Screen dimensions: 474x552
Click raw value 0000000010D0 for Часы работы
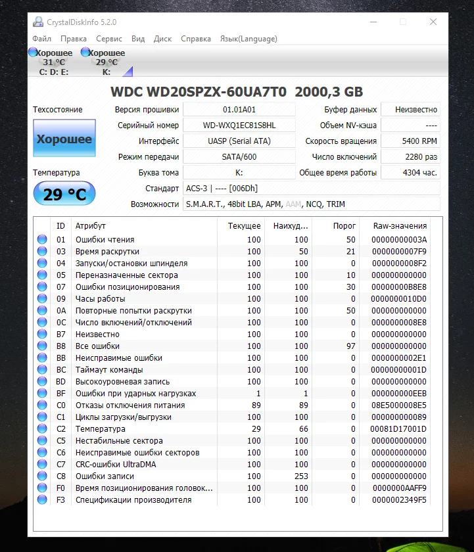398,299
